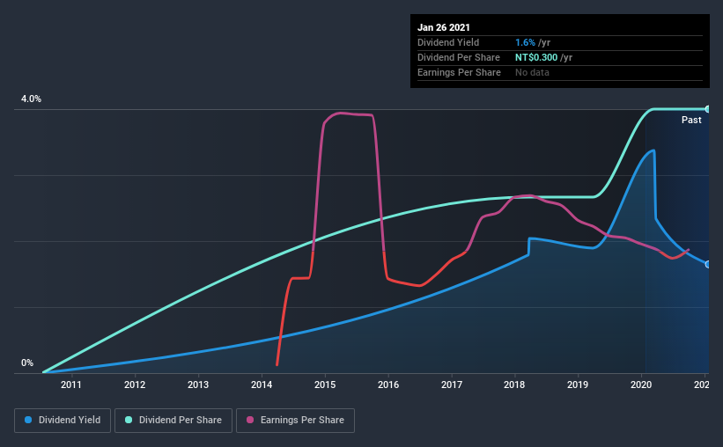Toggle the Dividend Yield legend series
The height and width of the screenshot is (447, 723).
click(63, 421)
